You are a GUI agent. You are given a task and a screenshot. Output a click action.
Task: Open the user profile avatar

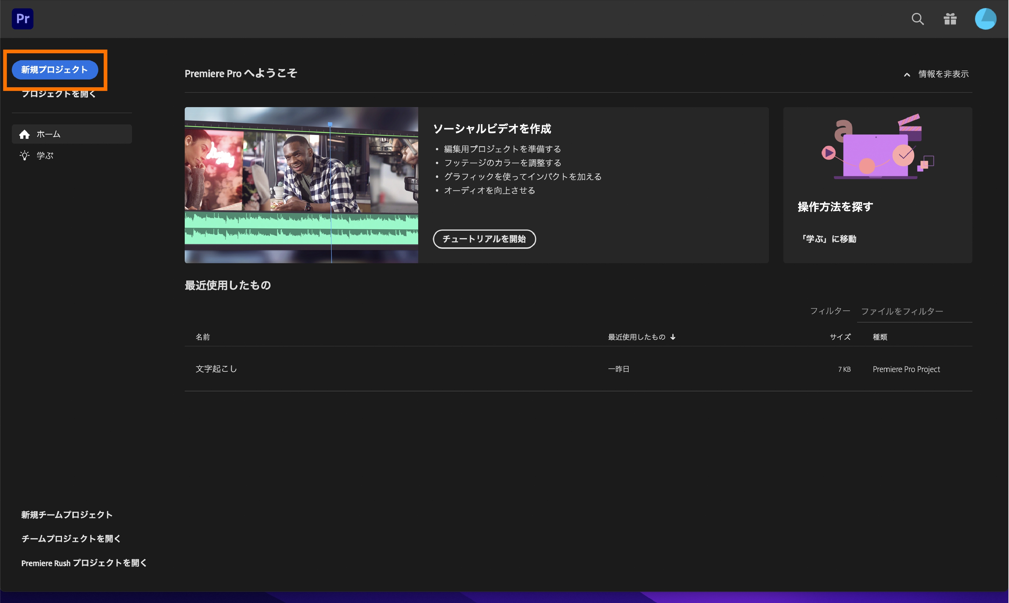pyautogui.click(x=985, y=19)
